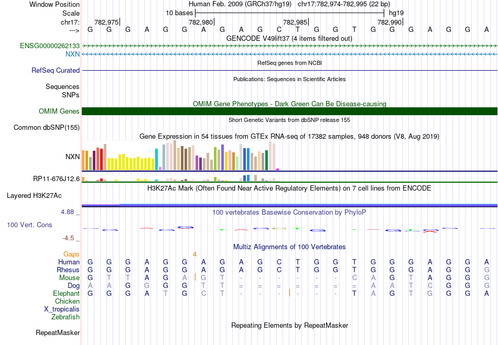498x345 pixels.
Task: Click the OMIM Gene Phenotypes track title
Action: [x=289, y=104]
